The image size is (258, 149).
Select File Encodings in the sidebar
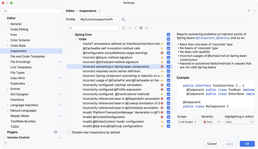(20, 62)
